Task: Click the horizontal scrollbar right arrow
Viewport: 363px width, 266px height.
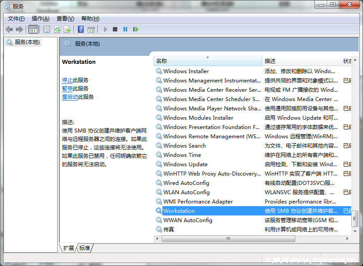Action: (347, 239)
